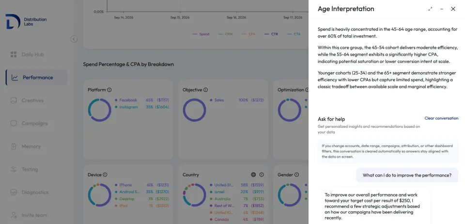465x224 pixels.
Task: Select United Kingdom row in Country card
Action: coord(237,212)
